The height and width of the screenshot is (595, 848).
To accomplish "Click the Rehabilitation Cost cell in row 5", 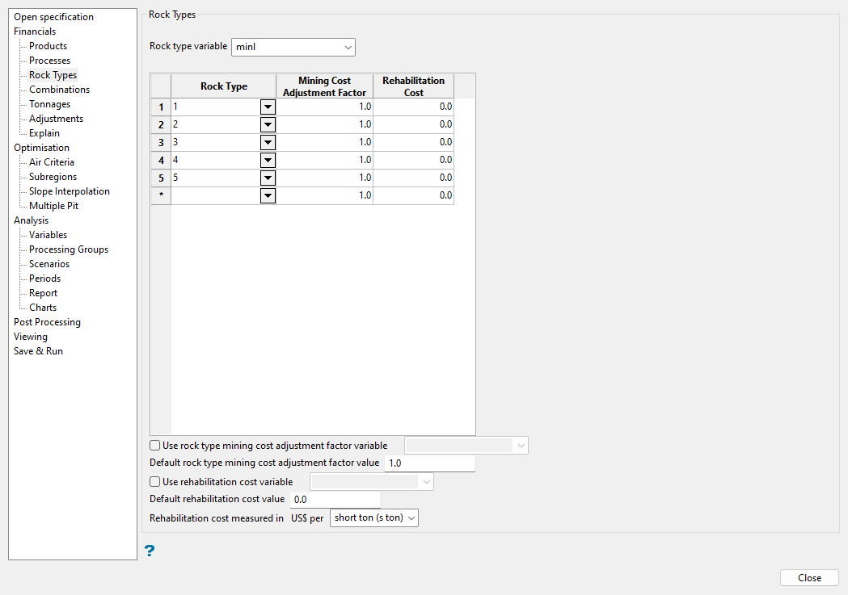I will (x=413, y=178).
